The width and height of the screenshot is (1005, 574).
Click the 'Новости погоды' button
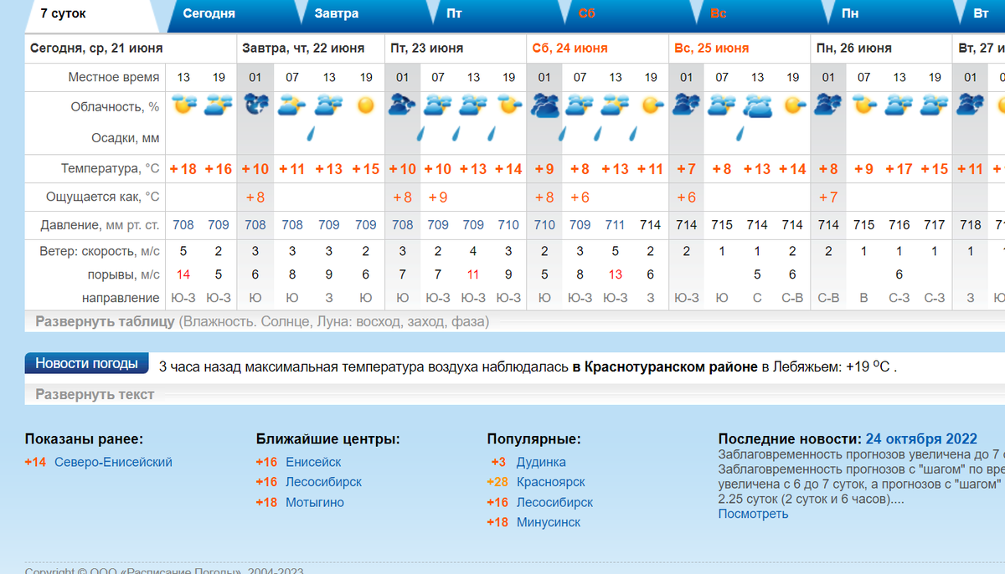coord(86,363)
